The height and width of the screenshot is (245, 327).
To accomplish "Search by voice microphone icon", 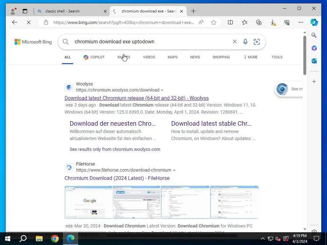I will point(246,42).
